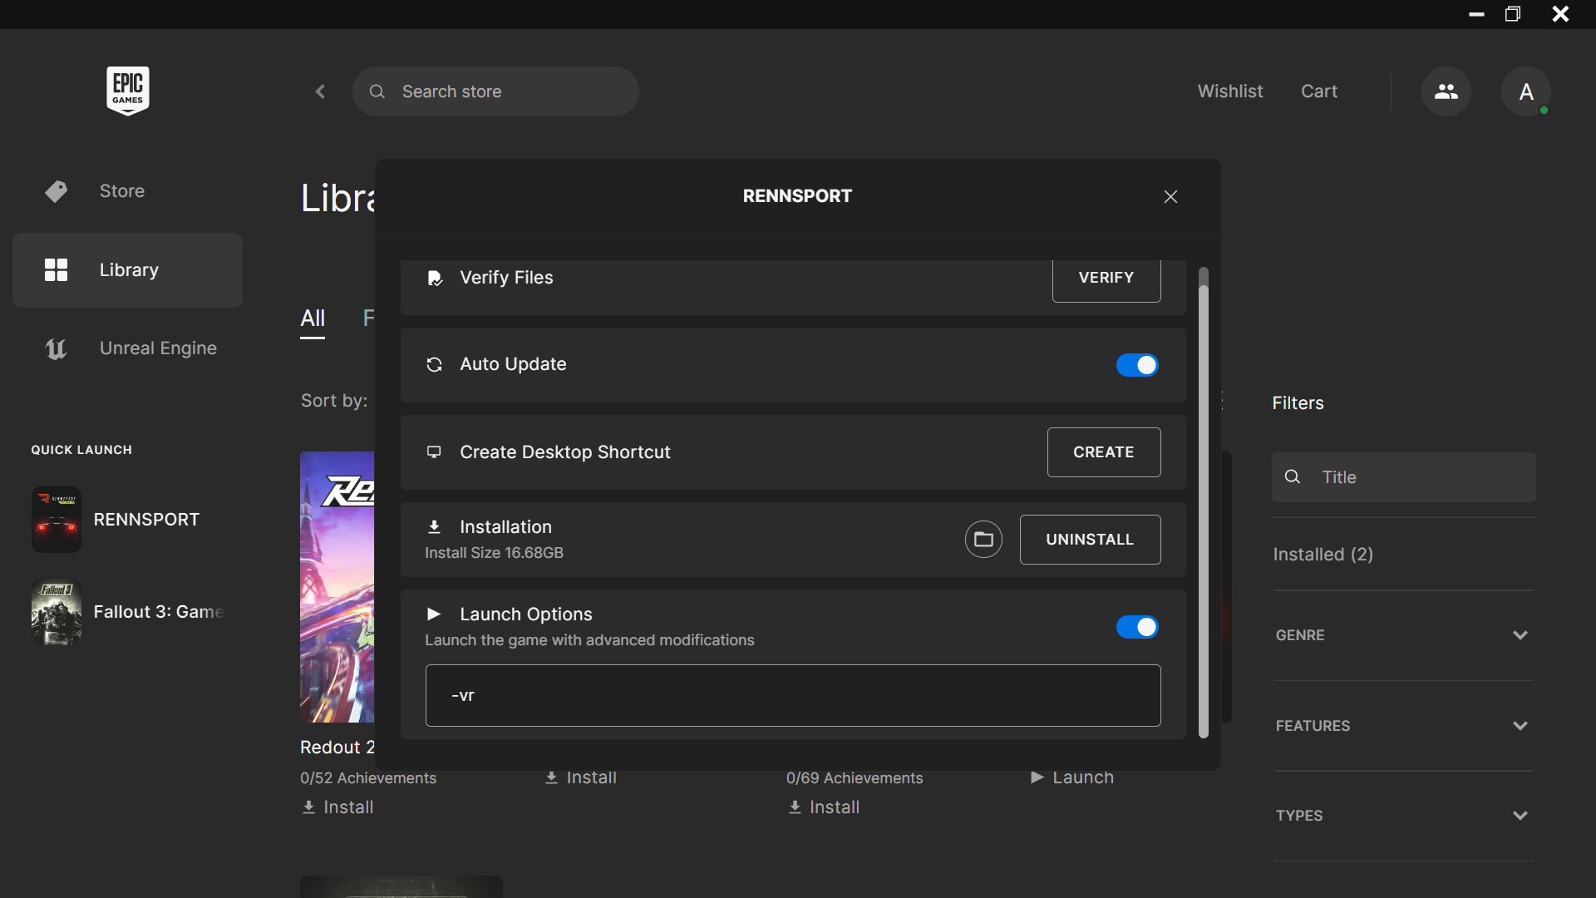The image size is (1596, 898).
Task: Open the Redout 2 cover thumbnail
Action: pos(337,587)
